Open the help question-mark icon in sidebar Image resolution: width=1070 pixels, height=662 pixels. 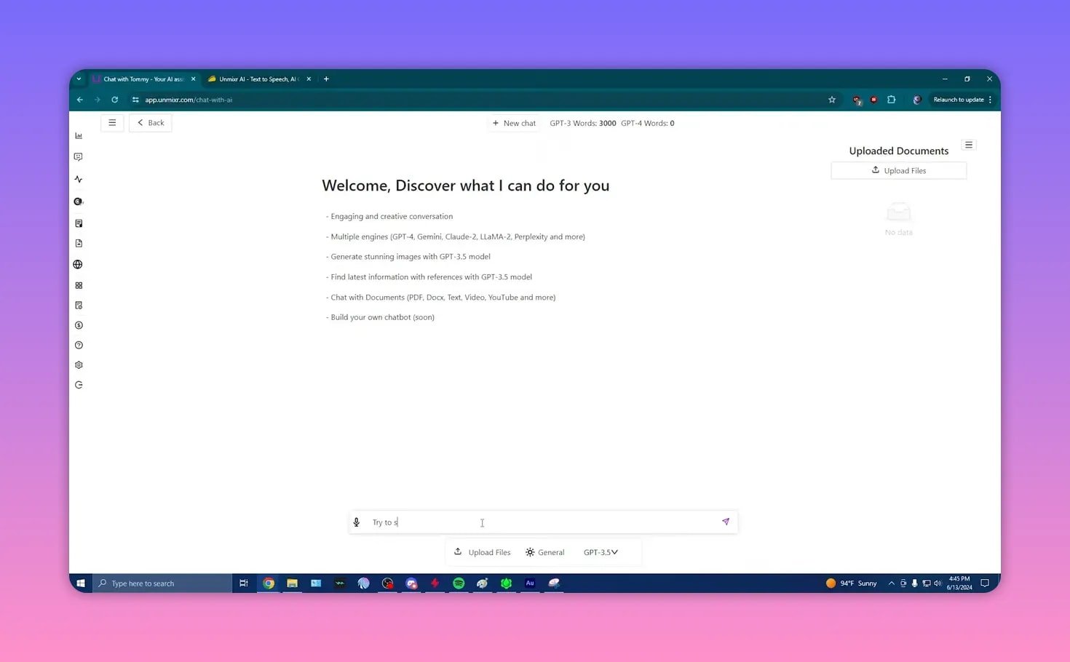tap(79, 345)
